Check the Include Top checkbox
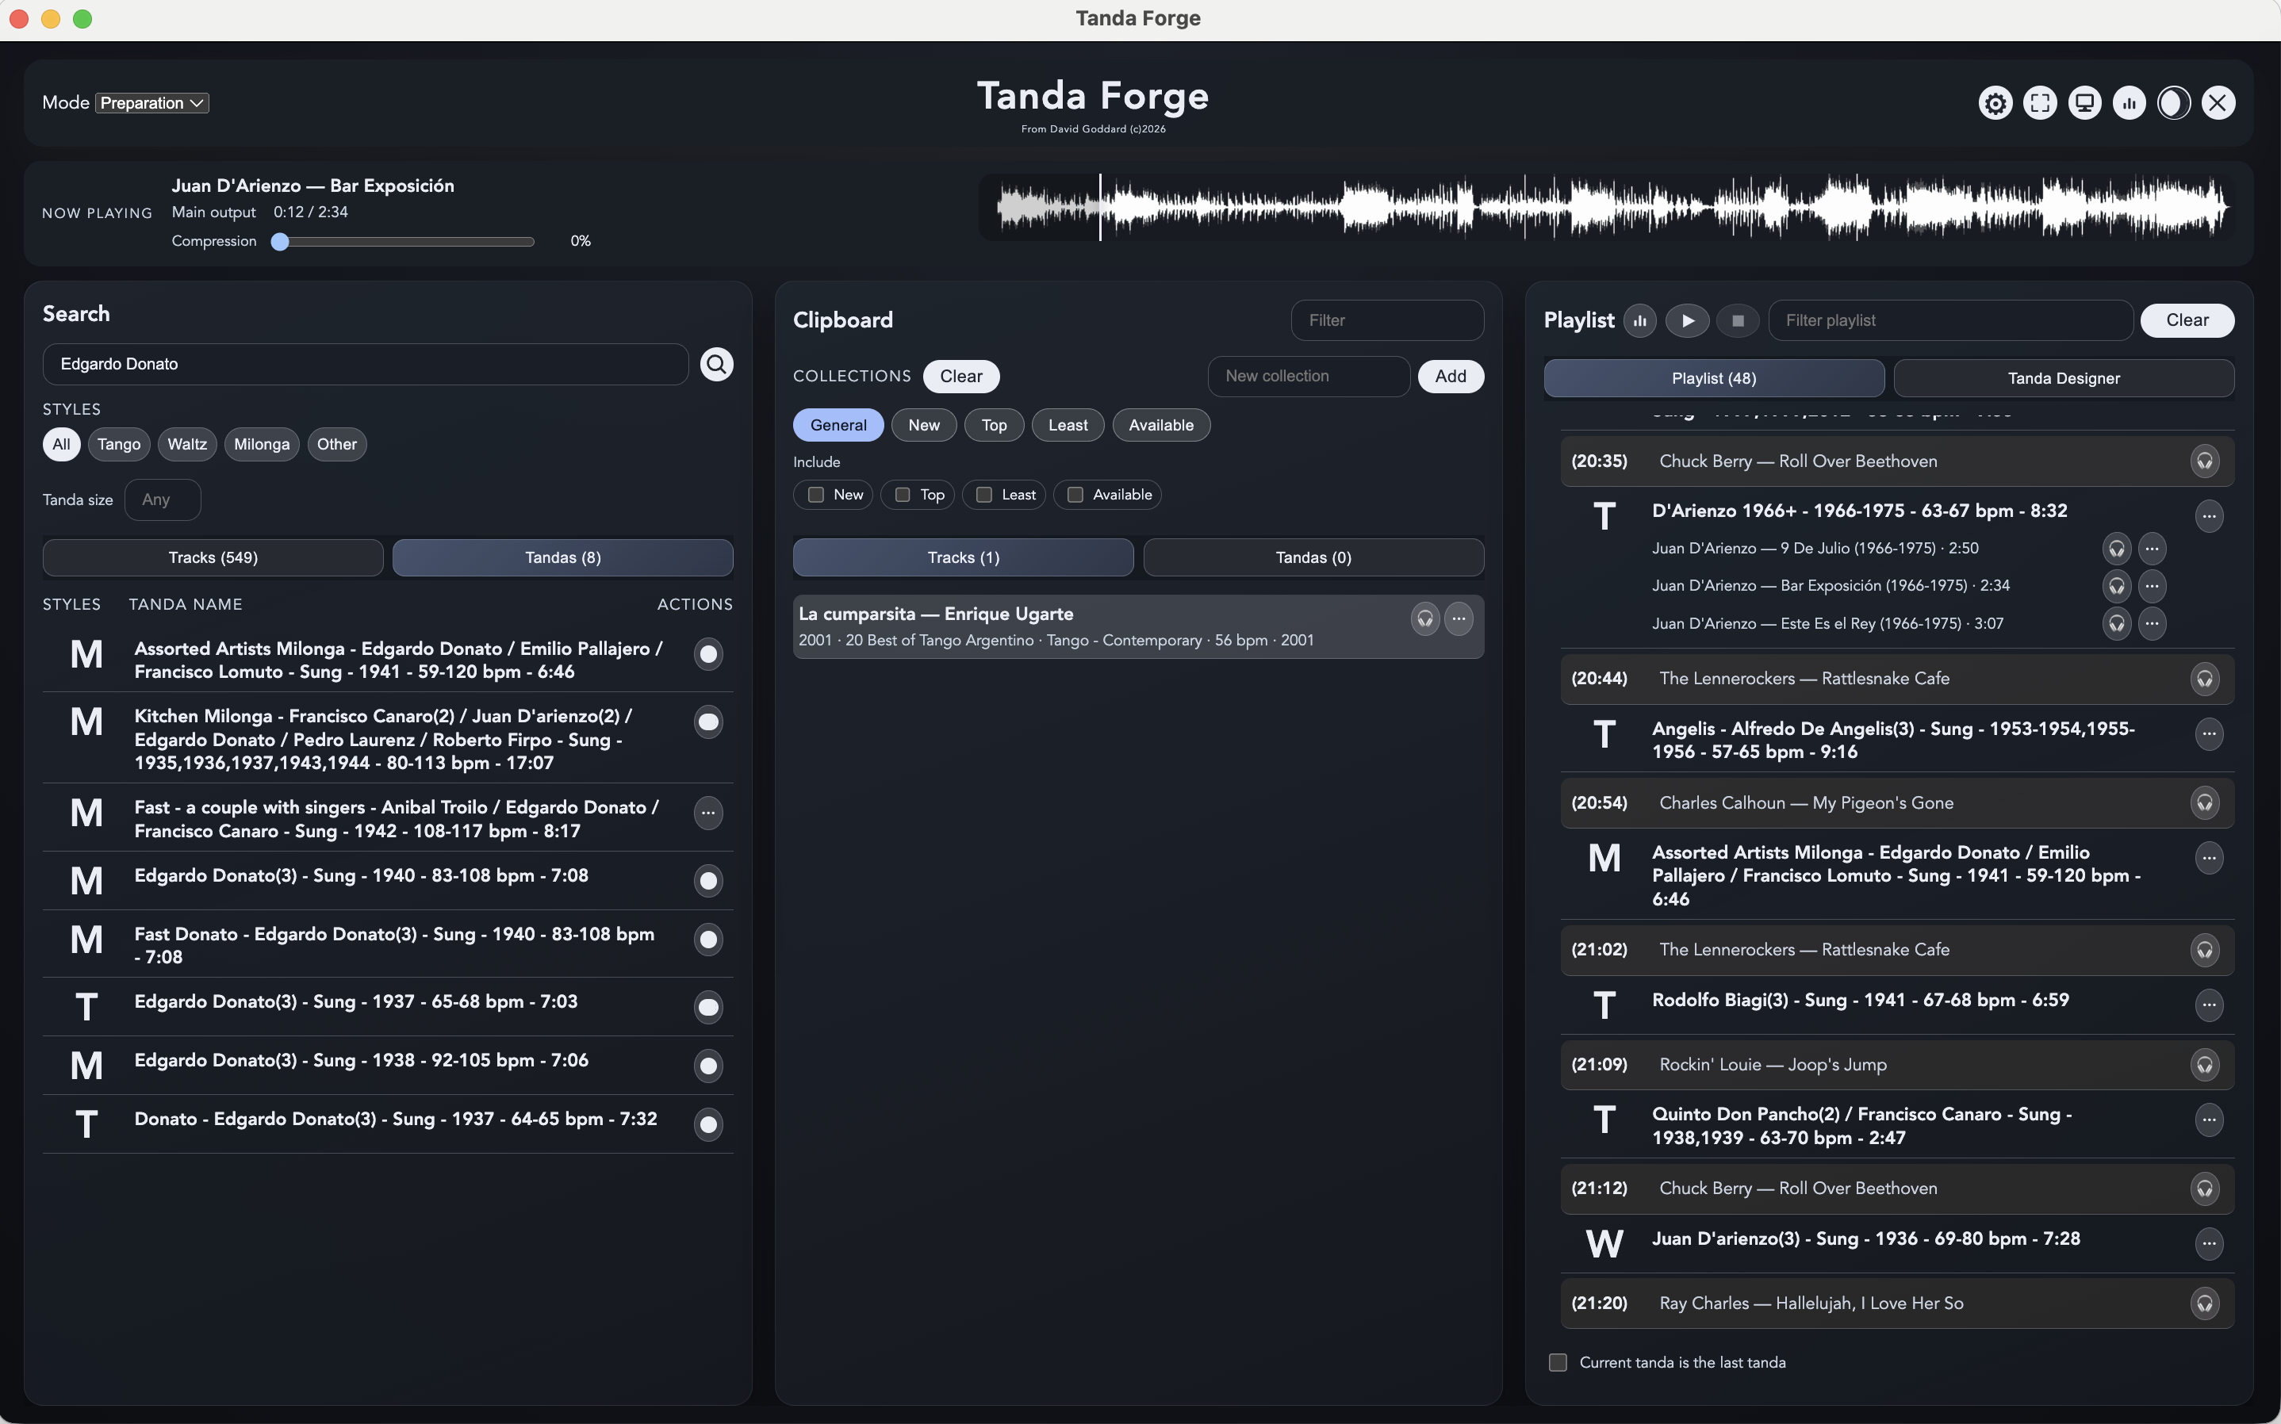Image resolution: width=2281 pixels, height=1424 pixels. 903,496
